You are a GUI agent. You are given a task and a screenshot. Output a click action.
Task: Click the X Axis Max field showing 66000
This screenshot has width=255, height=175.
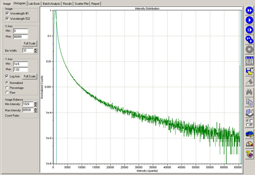(x=20, y=37)
